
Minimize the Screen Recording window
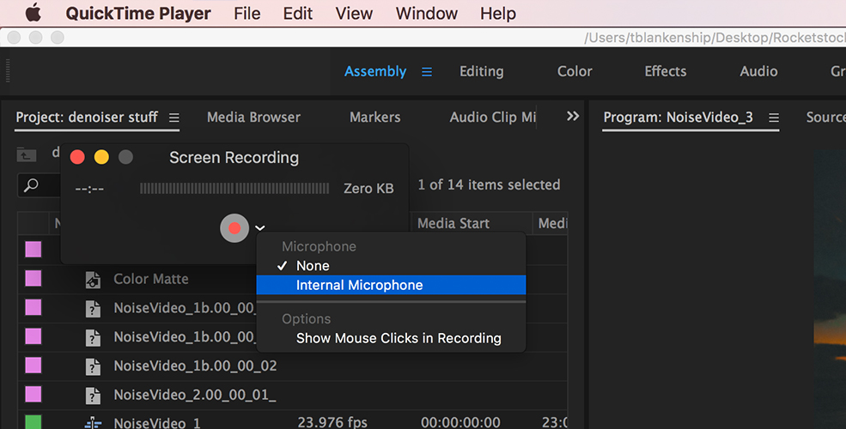(101, 157)
